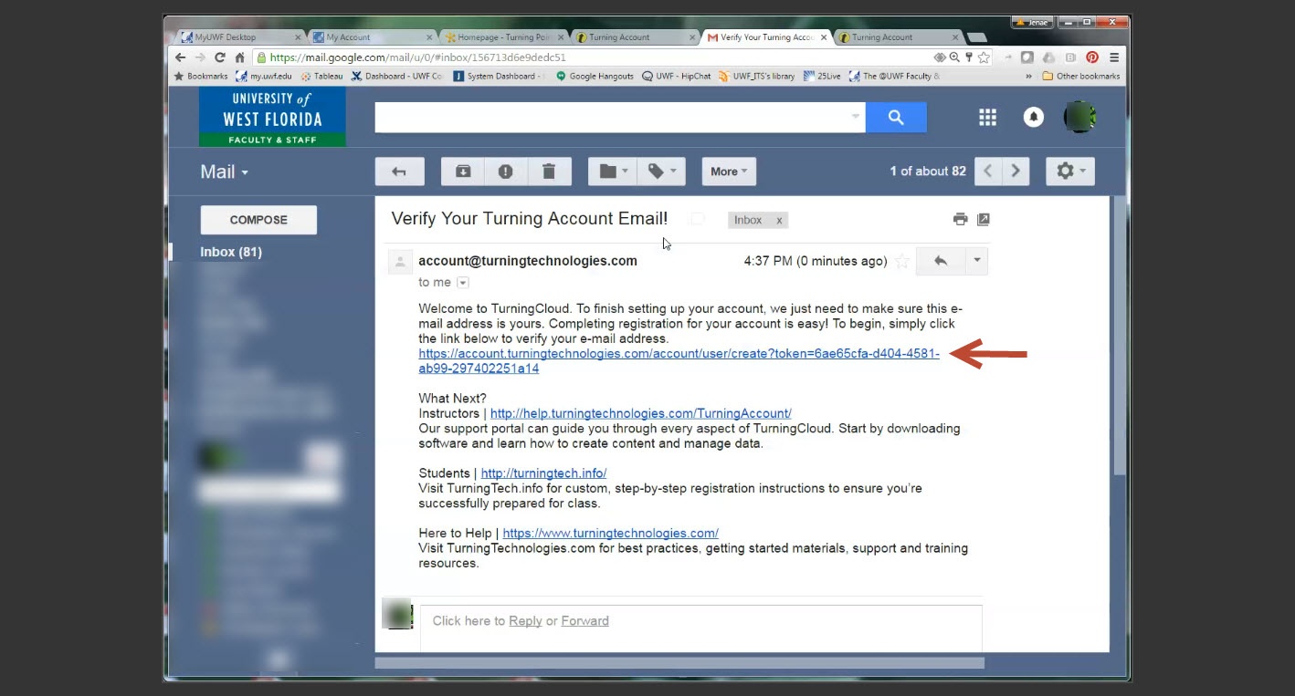
Task: Switch to the MyUWF Desktop tab
Action: pyautogui.click(x=240, y=37)
